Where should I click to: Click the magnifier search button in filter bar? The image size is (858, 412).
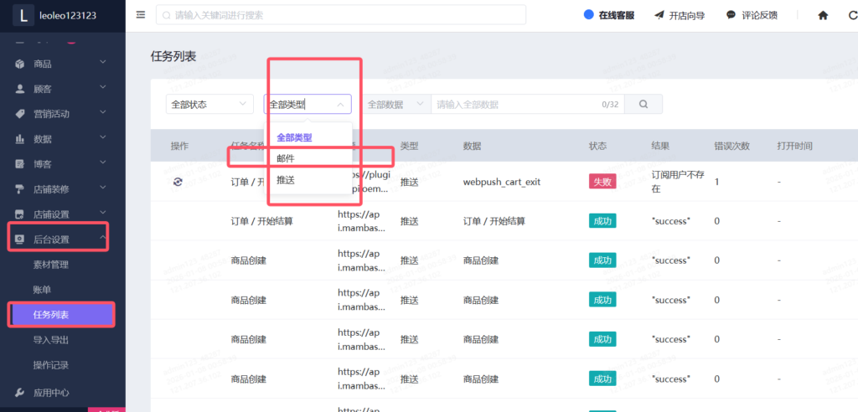[x=643, y=105]
